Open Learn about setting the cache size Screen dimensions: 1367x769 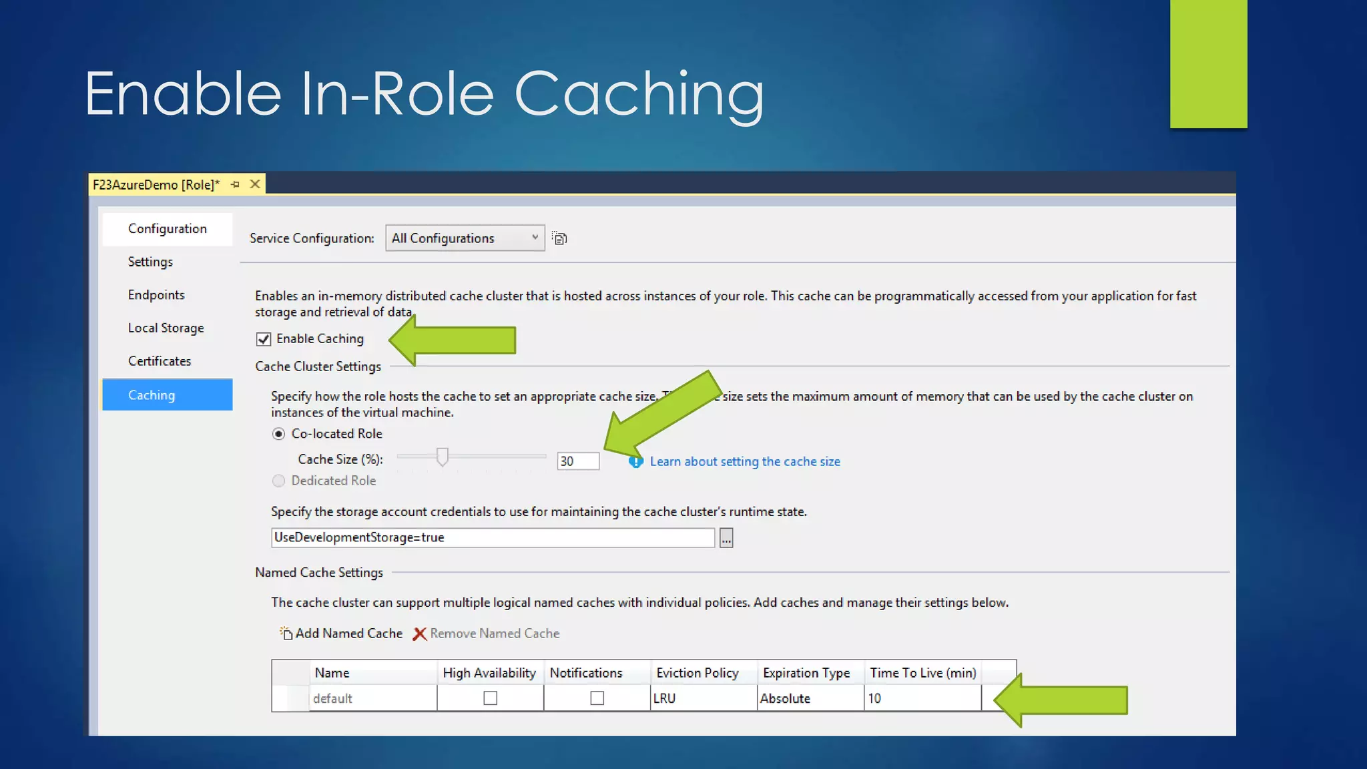pyautogui.click(x=745, y=461)
